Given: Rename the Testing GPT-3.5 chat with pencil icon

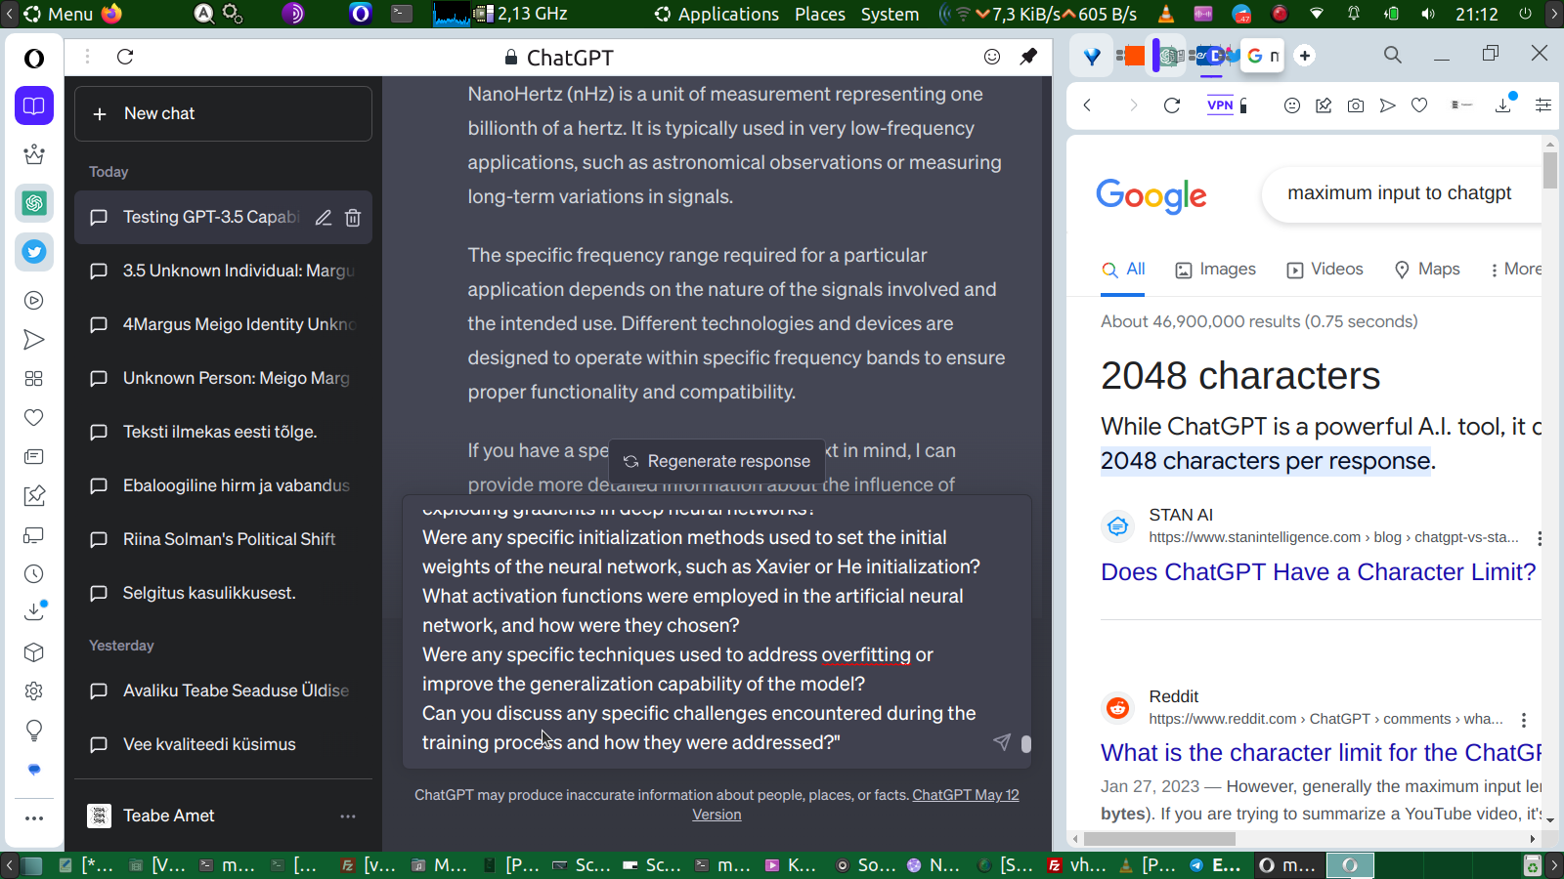Looking at the screenshot, I should point(324,218).
